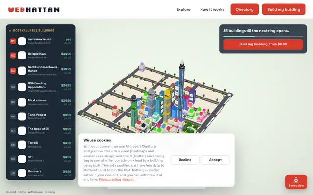Open the footer Imprint link
Viewport: 313px width, 195px height.
point(11,192)
